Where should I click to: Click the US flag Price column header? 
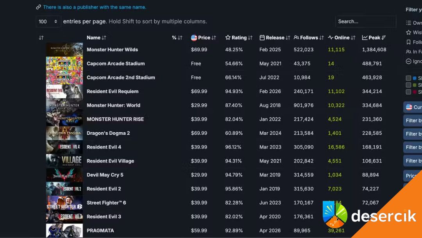[x=203, y=38]
